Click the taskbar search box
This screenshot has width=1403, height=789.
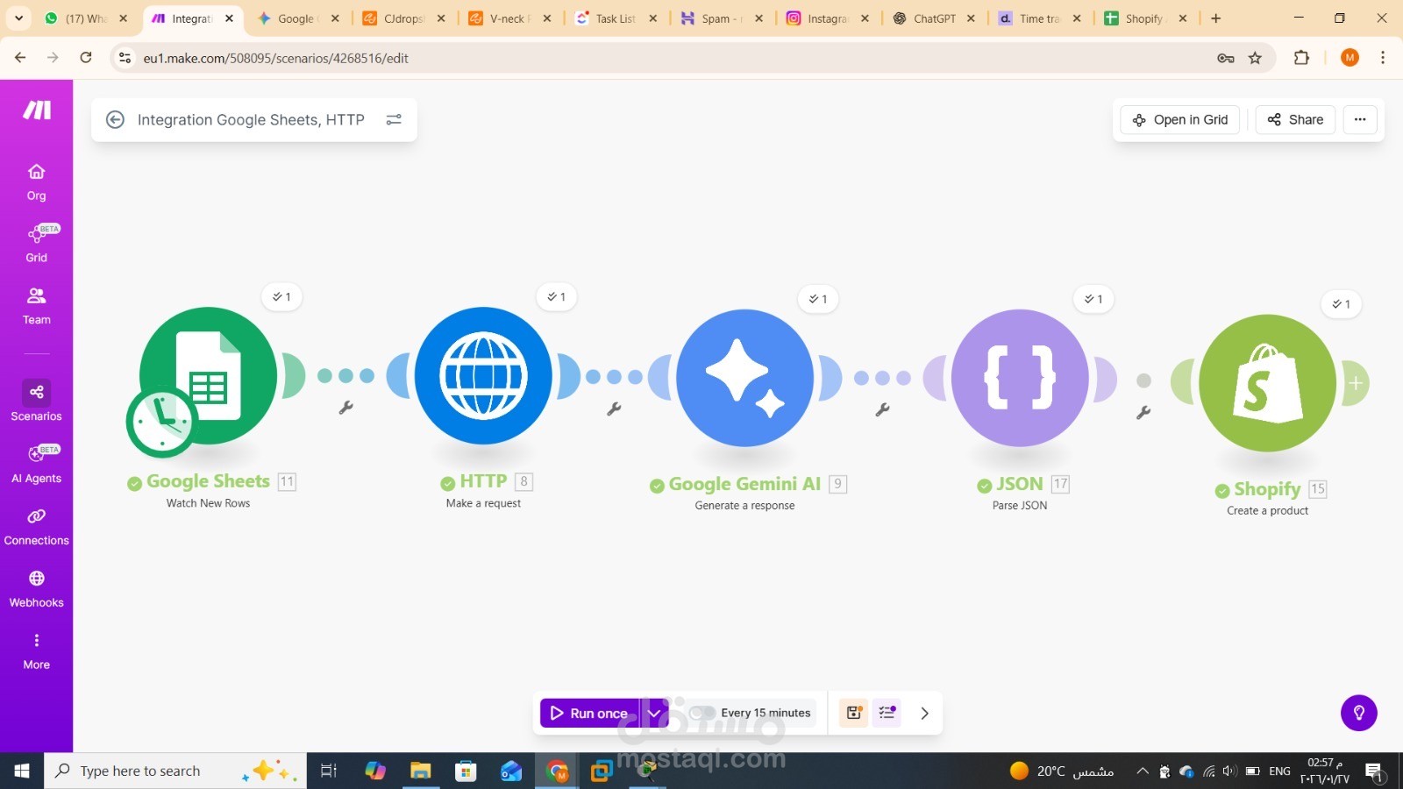tap(175, 771)
